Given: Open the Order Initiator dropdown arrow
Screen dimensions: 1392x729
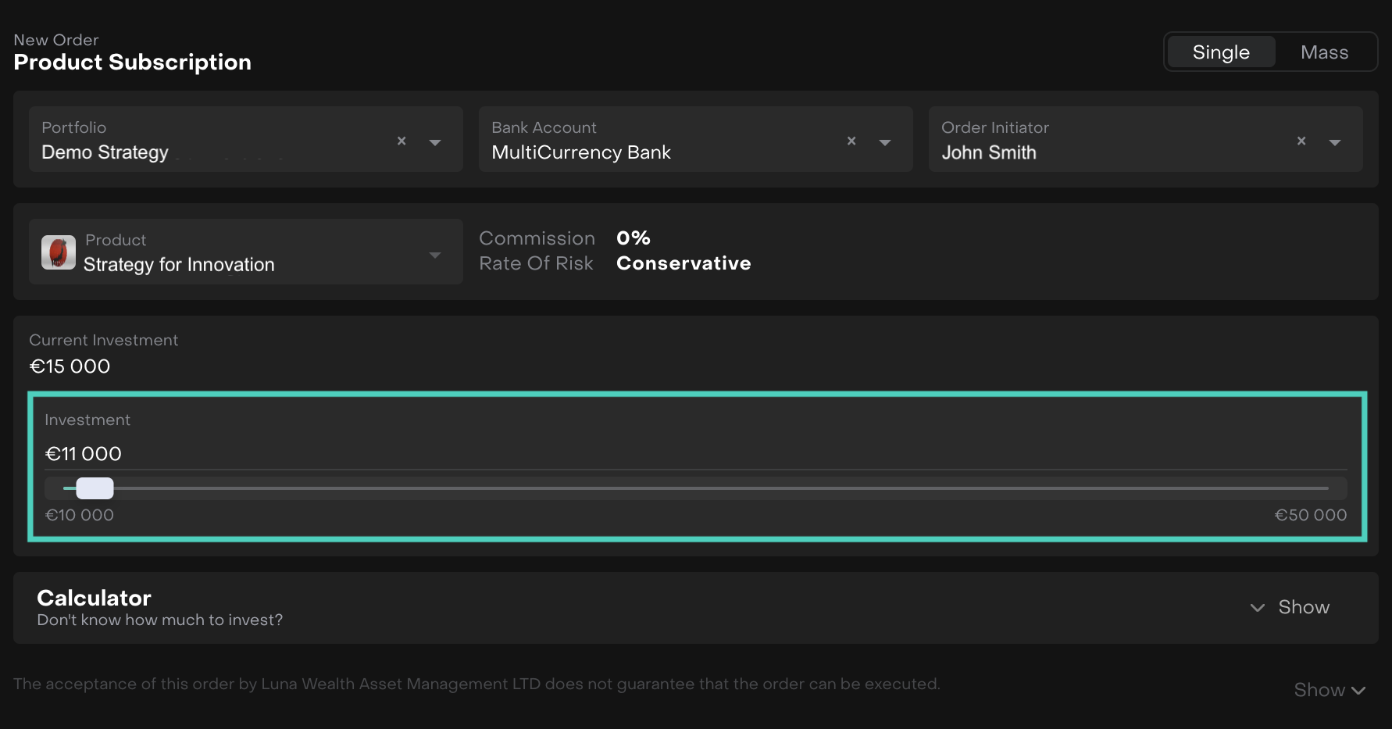Looking at the screenshot, I should 1335,142.
